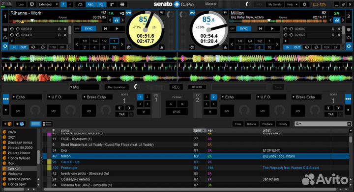This screenshot has height=192, width=354.
Task: Turn ON the U.F.O. effect in FX 2
Action: [x=263, y=111]
